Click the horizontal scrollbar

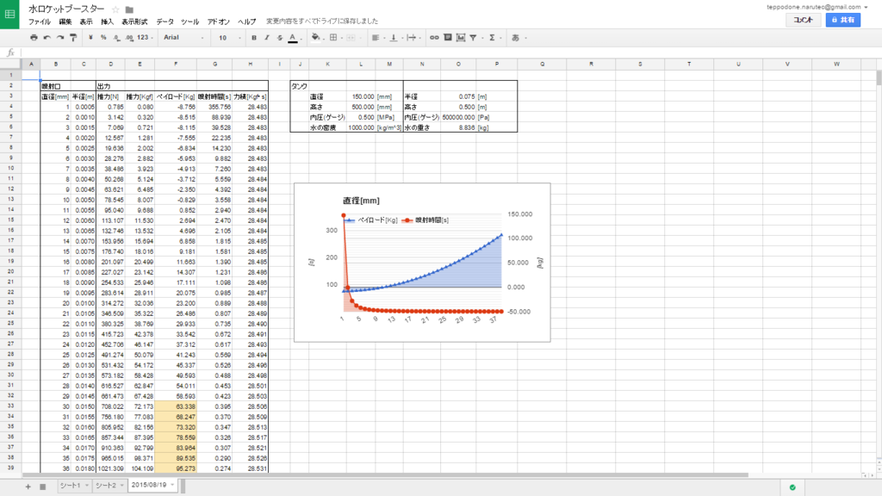pos(385,475)
